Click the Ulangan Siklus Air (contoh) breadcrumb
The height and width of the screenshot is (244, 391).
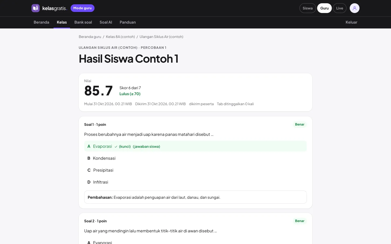(161, 37)
